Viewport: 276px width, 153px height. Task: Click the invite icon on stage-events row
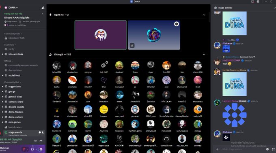43,132
